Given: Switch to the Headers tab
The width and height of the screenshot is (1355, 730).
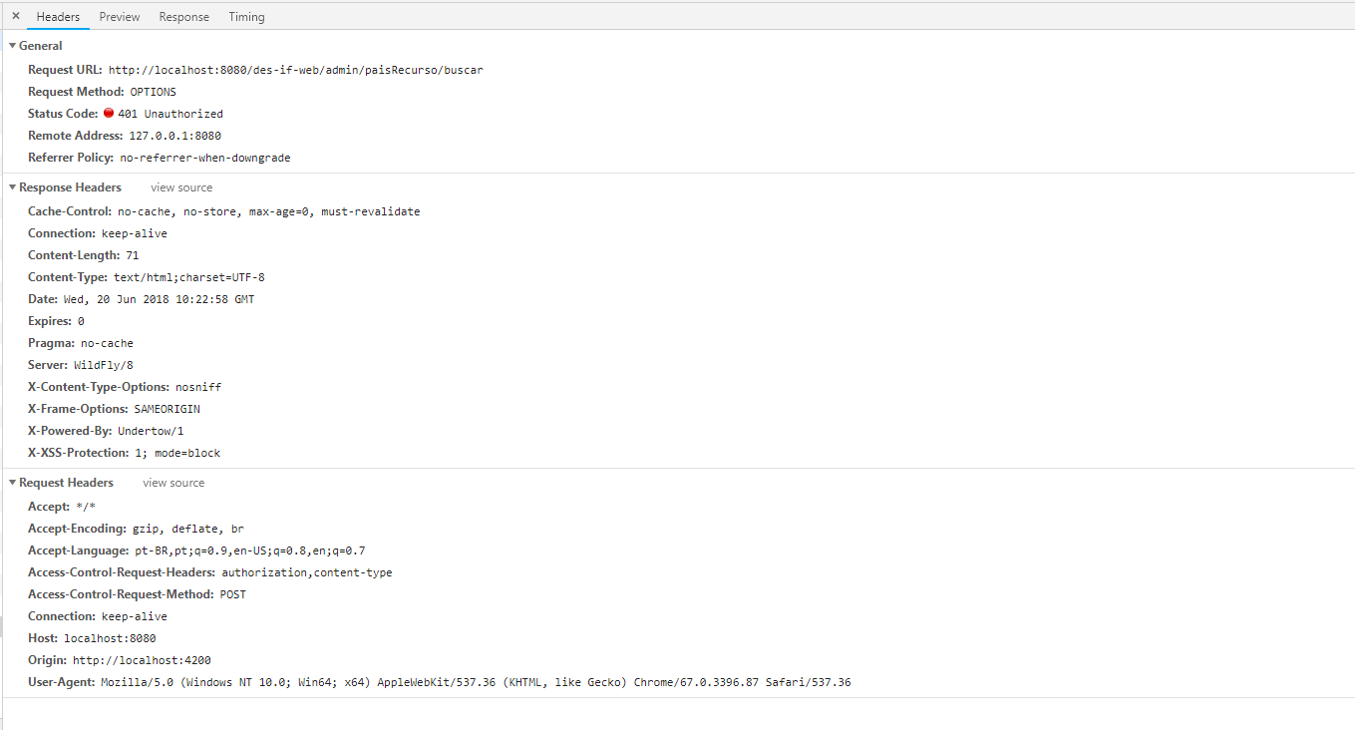Looking at the screenshot, I should tap(58, 17).
